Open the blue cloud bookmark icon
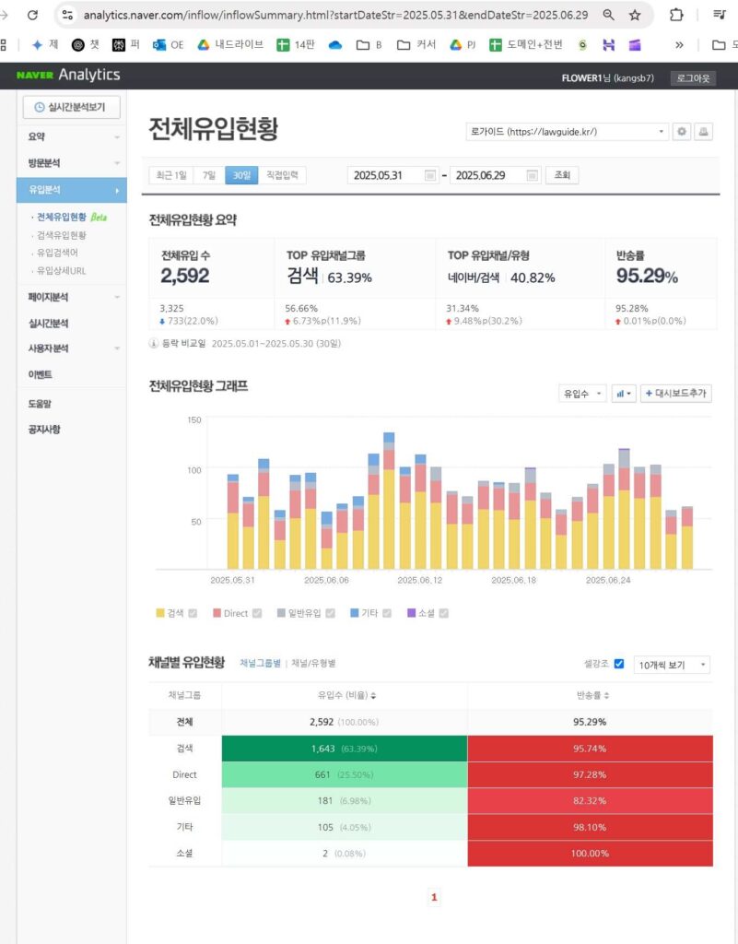The image size is (738, 944). [x=335, y=44]
